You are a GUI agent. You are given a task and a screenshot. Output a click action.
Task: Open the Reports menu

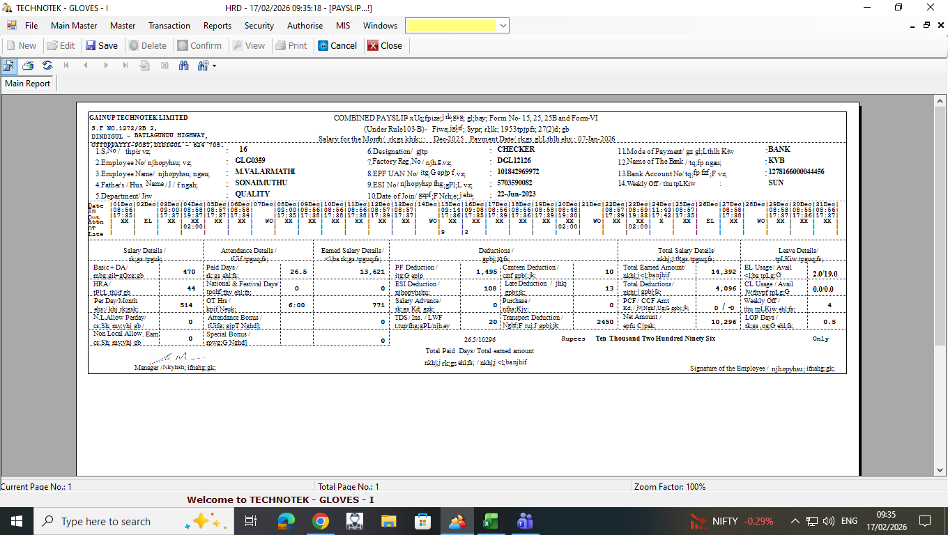(217, 26)
